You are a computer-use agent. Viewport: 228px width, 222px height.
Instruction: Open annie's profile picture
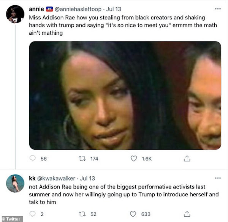(x=15, y=14)
